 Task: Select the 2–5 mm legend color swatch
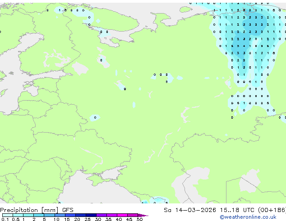click(x=39, y=215)
